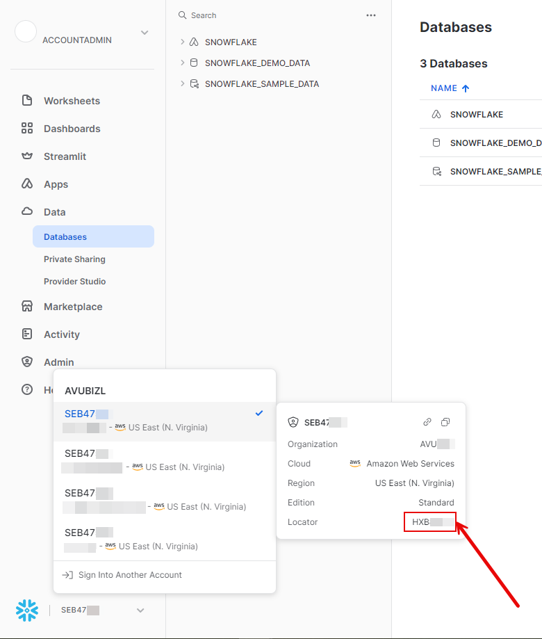Screen dimensions: 542x639
Task: Click the Organization label in the account card
Action: pyautogui.click(x=312, y=444)
